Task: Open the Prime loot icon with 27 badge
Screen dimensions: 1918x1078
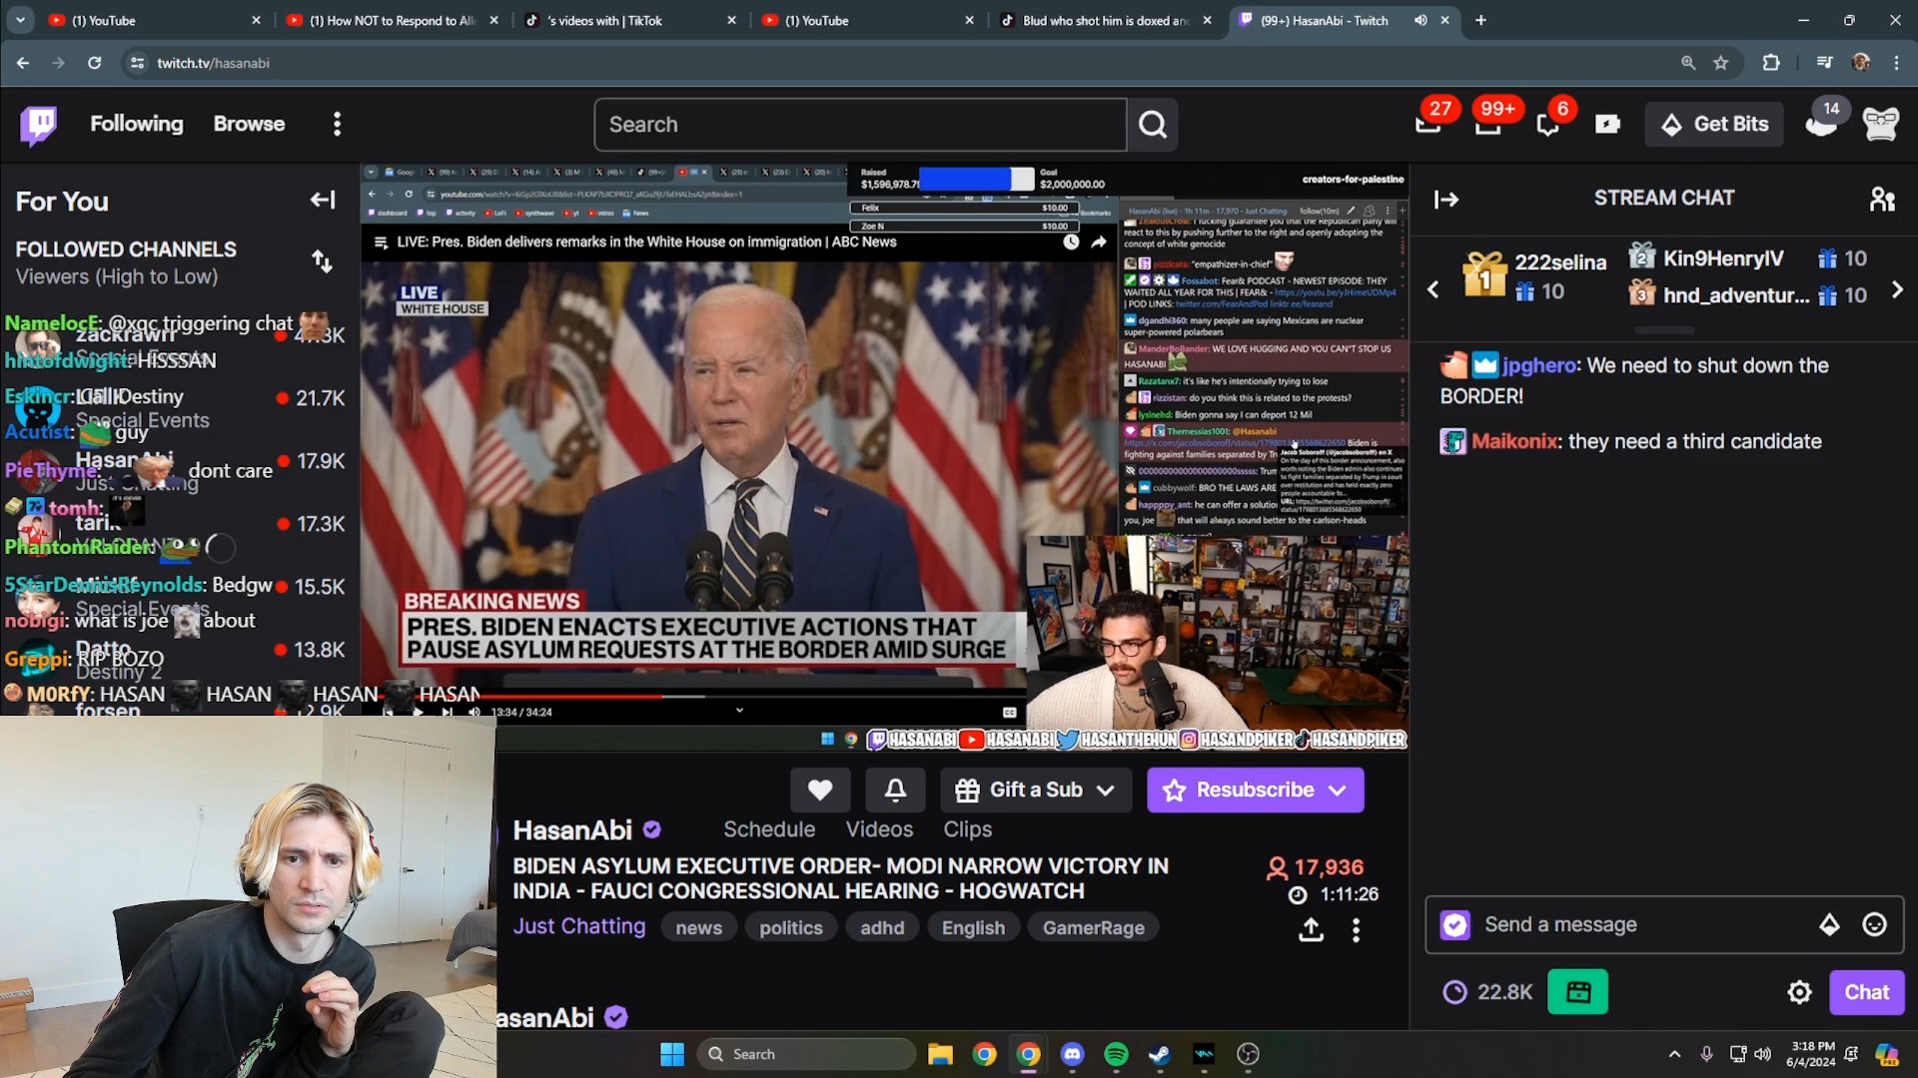Action: click(x=1429, y=124)
